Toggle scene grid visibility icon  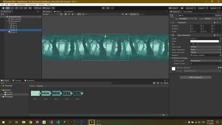coord(83,14)
